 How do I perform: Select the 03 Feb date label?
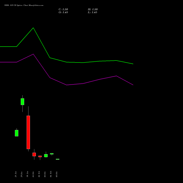[x=45, y=174]
